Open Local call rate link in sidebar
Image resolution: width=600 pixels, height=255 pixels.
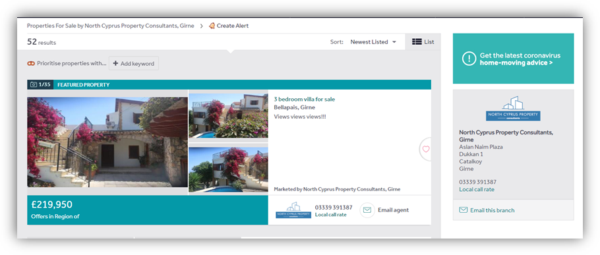[x=477, y=190]
